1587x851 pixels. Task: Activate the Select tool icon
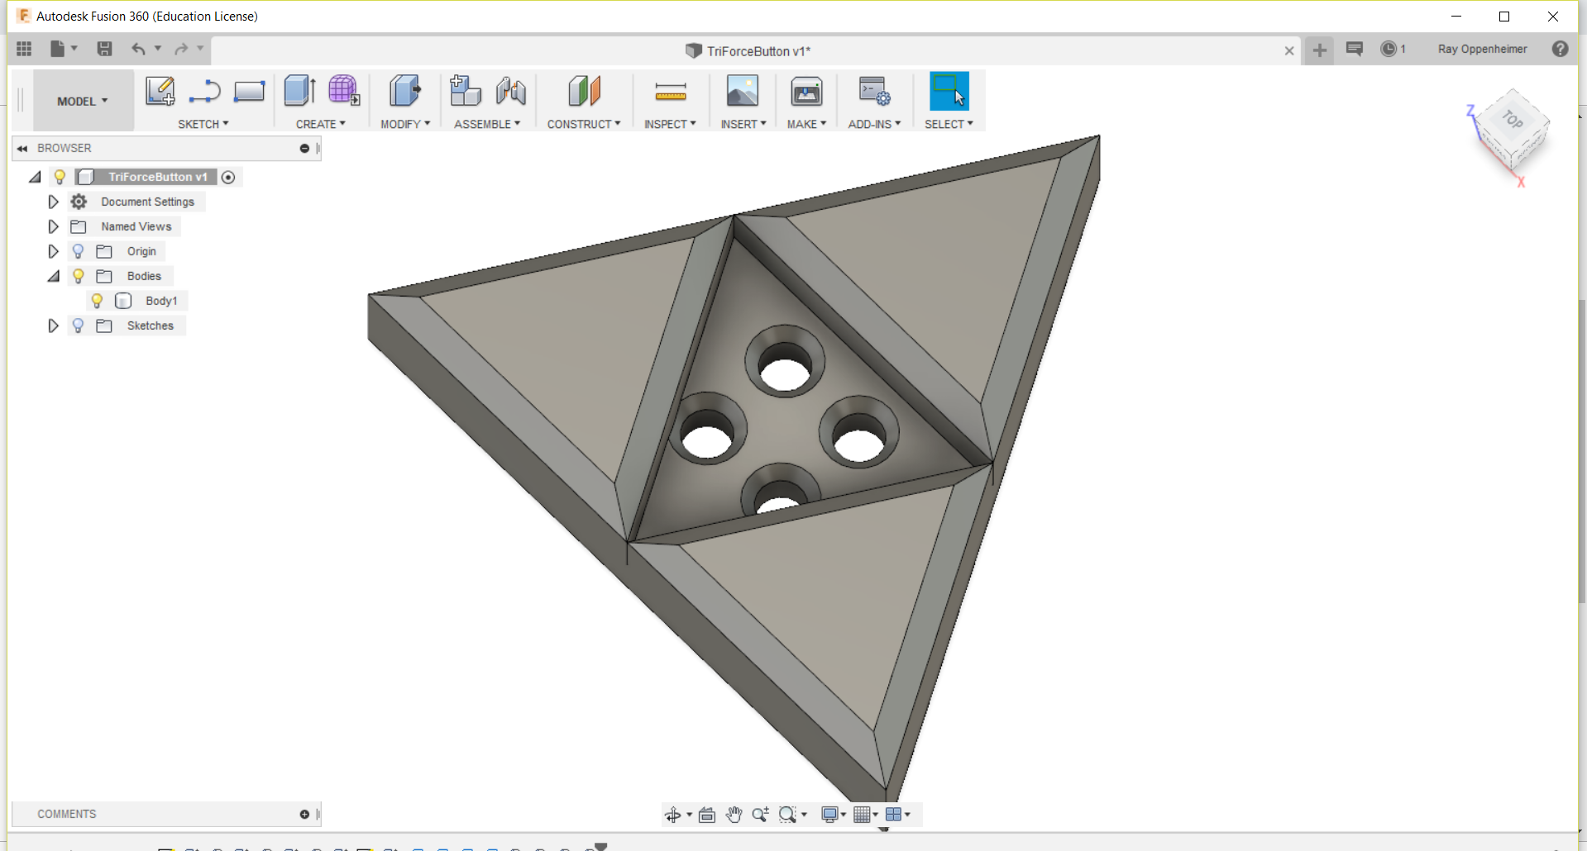[x=949, y=91]
